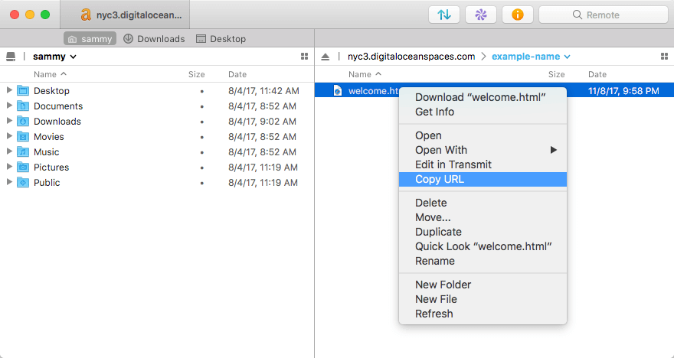Click the Public folder icon
Screen dimensions: 674x358
coord(23,182)
